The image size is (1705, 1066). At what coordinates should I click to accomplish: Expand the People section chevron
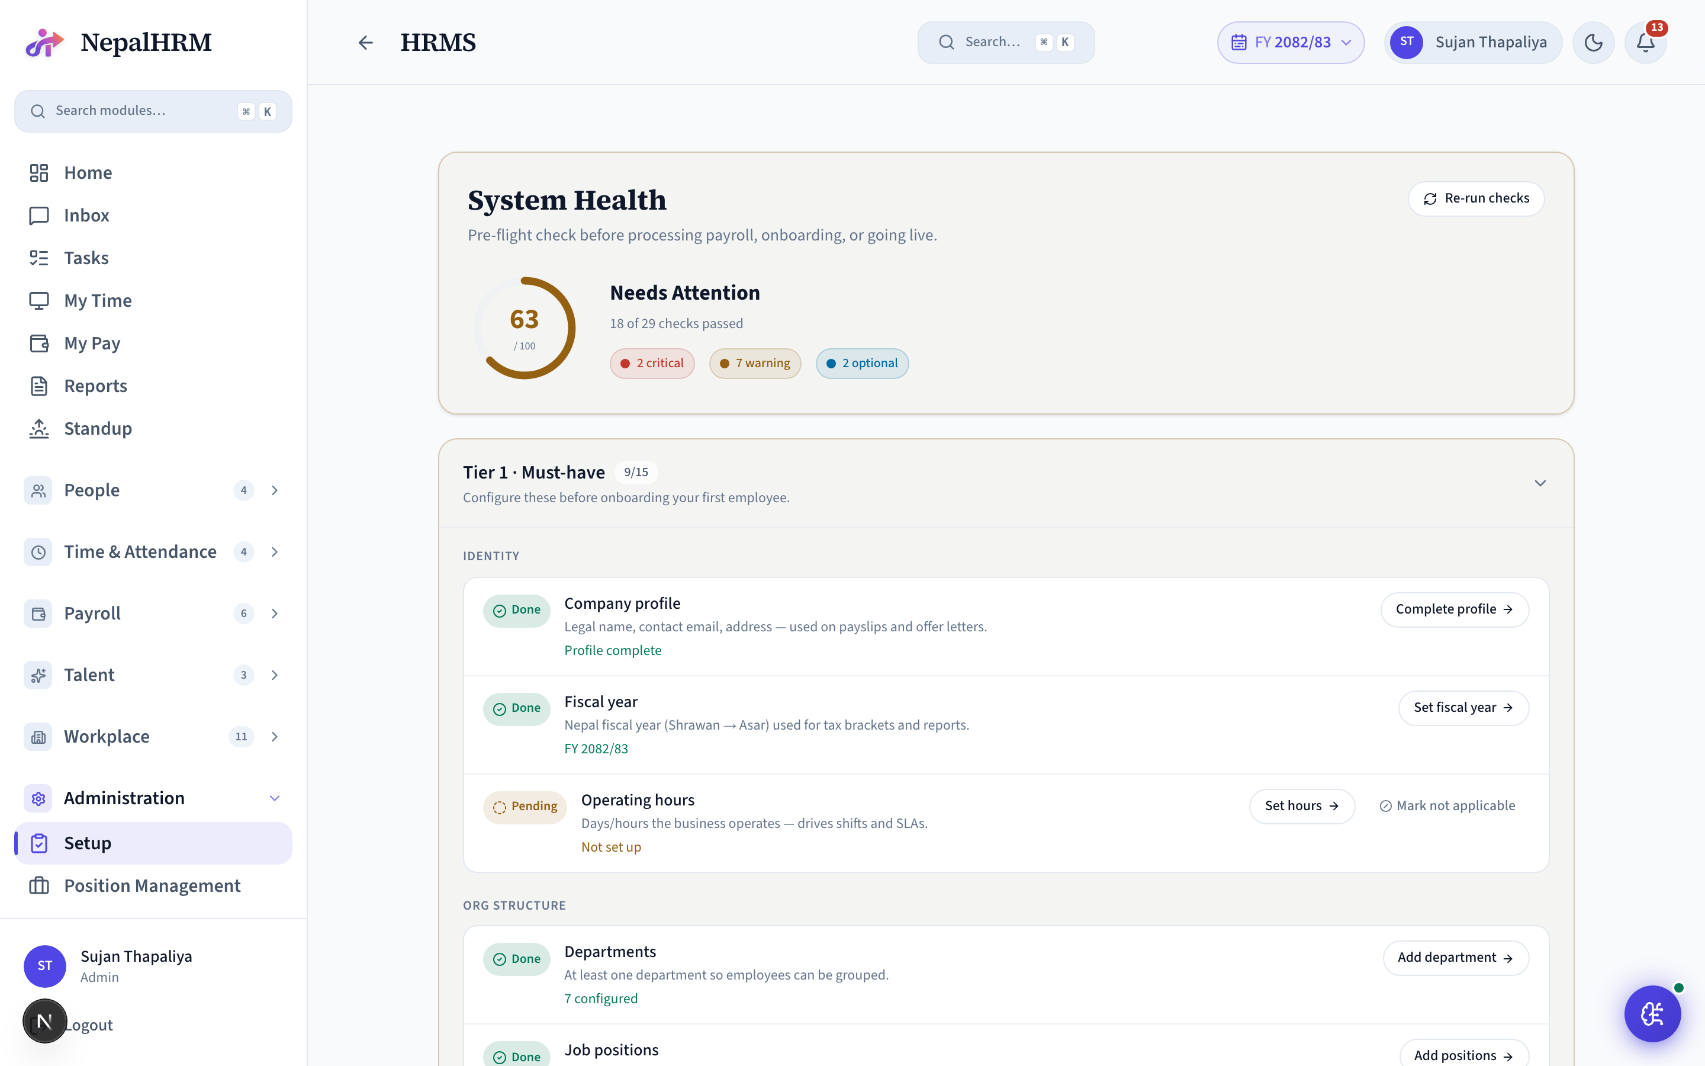[275, 490]
